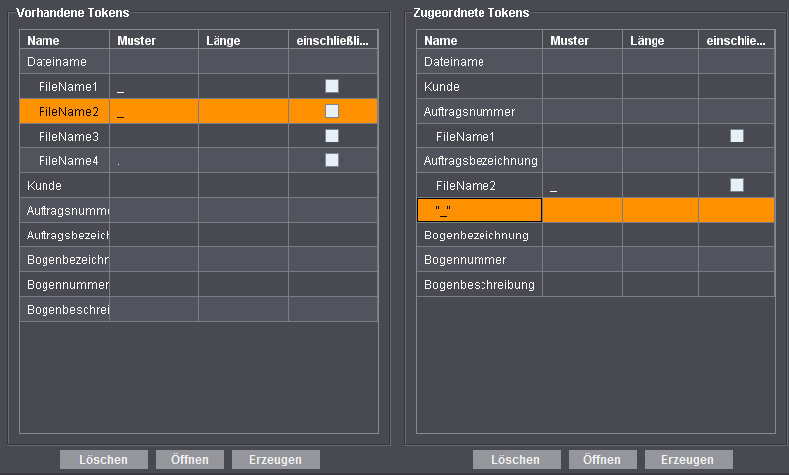Choose Auftragsbezeichnung row in Zugeordnete Tokens
The width and height of the screenshot is (789, 475).
pyautogui.click(x=481, y=160)
